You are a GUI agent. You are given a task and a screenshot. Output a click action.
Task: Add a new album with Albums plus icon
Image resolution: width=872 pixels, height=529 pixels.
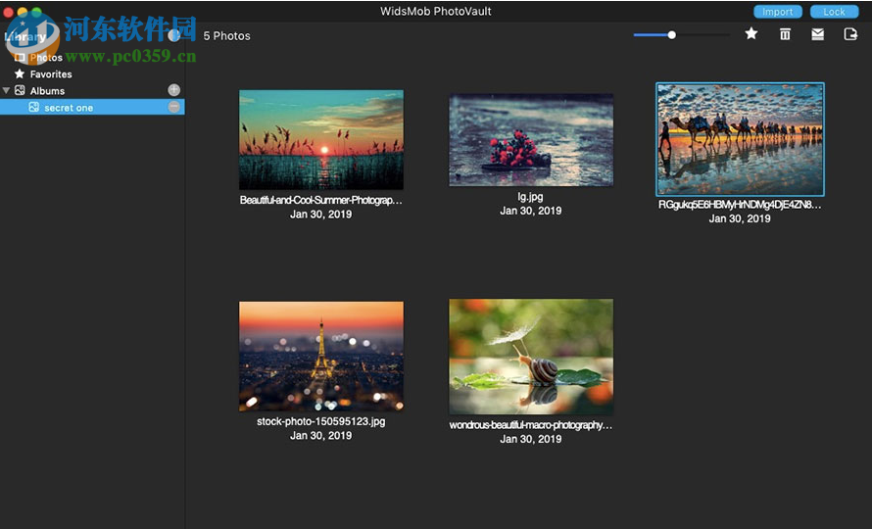pyautogui.click(x=174, y=90)
